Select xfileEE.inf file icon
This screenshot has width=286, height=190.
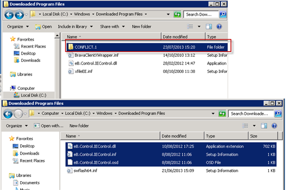70,71
